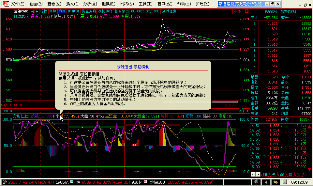Open the 扩展(X) menu
This screenshot has height=186, width=313.
pyautogui.click(x=202, y=4)
